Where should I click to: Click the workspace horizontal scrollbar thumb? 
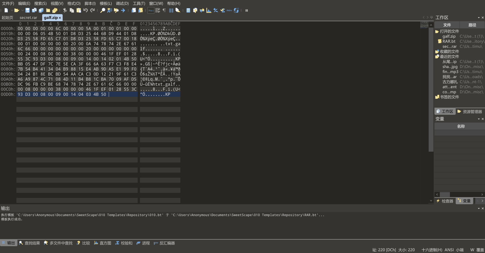445,194
